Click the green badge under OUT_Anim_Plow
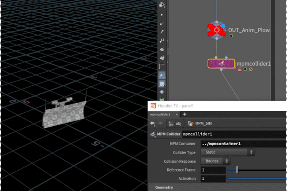The height and width of the screenshot is (191, 287). (231, 36)
